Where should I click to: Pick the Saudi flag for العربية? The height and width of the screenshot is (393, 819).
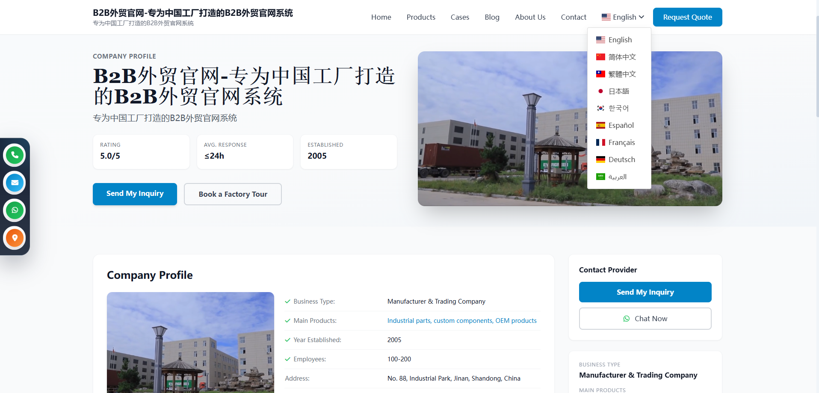tap(600, 177)
